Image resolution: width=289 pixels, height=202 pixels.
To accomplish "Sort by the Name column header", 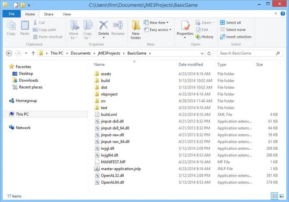I will point(99,64).
